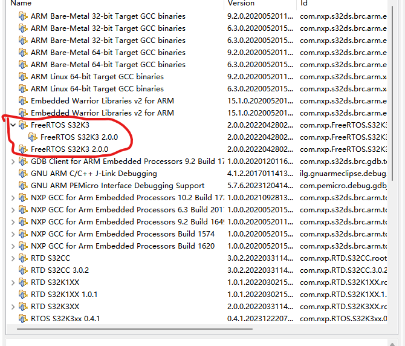The height and width of the screenshot is (346, 405).
Task: Click the GNU ARM PEMicro Interface Debugging icon
Action: (23, 186)
